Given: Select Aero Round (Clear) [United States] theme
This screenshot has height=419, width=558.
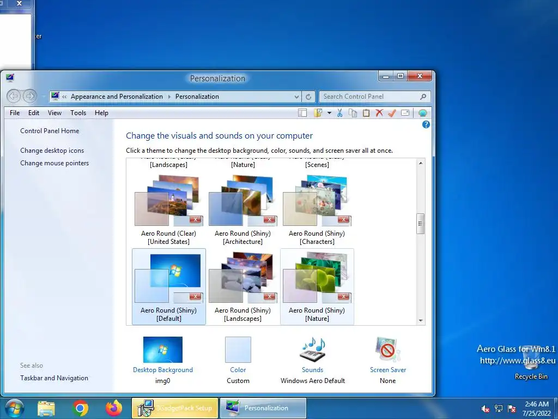Looking at the screenshot, I should click(169, 210).
